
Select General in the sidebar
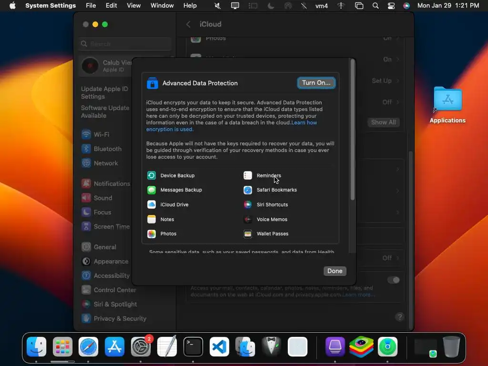tap(105, 247)
